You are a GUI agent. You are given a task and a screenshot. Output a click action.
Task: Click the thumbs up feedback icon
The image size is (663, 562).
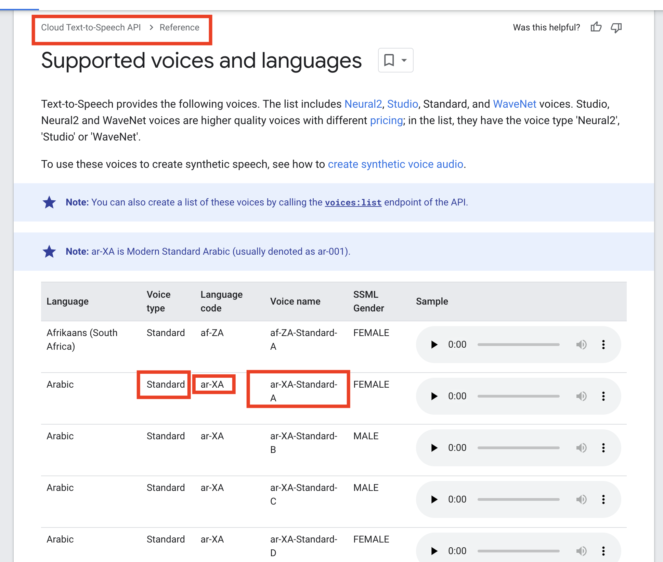596,27
